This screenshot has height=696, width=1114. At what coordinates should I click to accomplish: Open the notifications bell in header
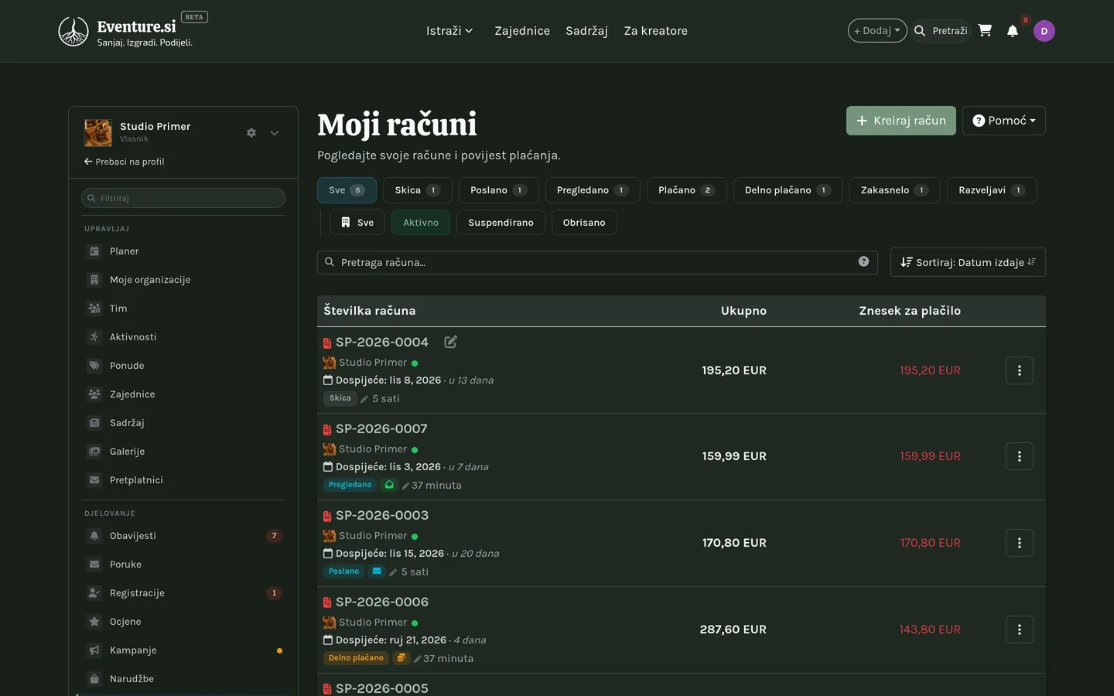[x=1013, y=31]
